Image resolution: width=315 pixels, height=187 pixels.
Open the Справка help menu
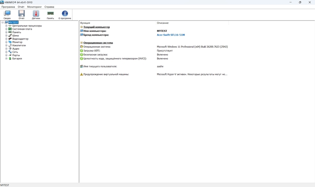pyautogui.click(x=49, y=7)
